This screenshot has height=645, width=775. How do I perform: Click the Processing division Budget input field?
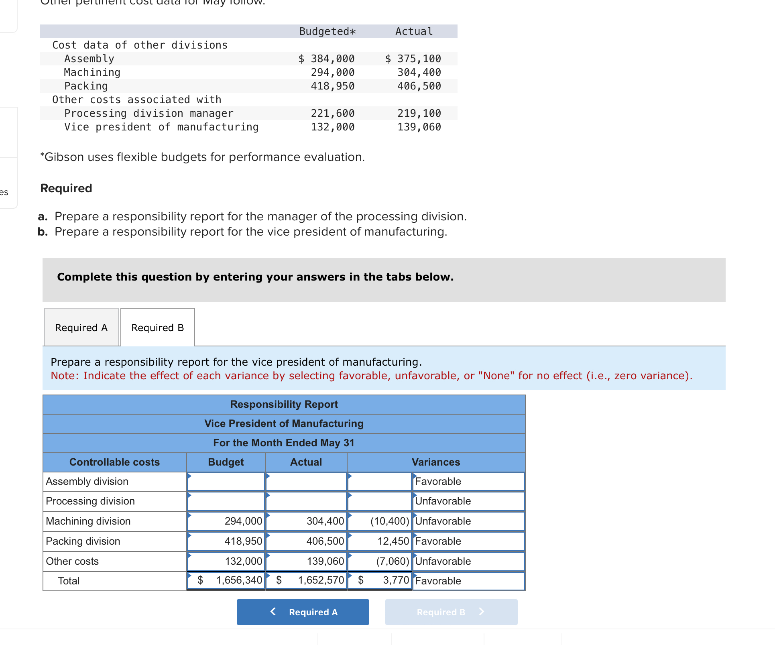tap(226, 501)
